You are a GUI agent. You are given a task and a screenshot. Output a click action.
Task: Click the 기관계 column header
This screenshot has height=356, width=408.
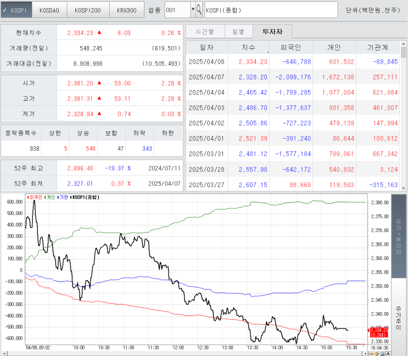click(378, 47)
